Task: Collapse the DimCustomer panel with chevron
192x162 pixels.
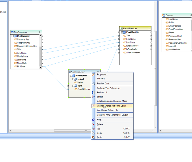Action: coord(40,32)
